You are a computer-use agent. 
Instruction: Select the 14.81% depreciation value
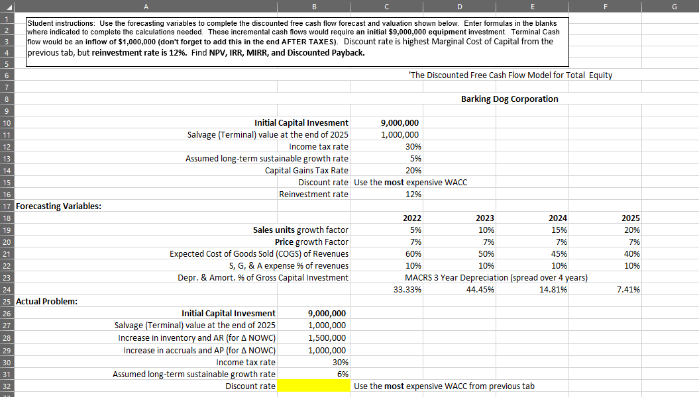point(553,290)
